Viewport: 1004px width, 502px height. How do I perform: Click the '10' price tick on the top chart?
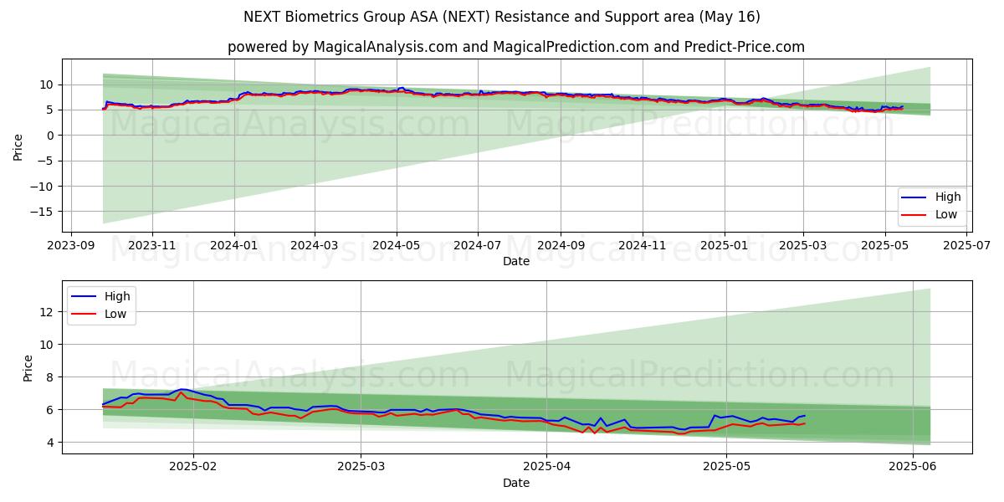pyautogui.click(x=47, y=85)
